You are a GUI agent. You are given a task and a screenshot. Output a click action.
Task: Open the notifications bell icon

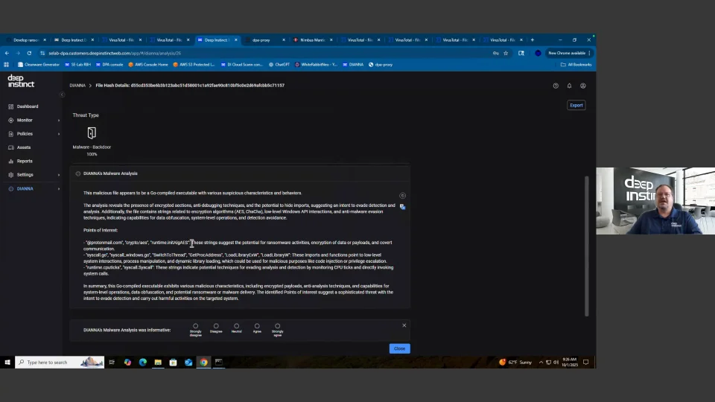click(x=569, y=86)
